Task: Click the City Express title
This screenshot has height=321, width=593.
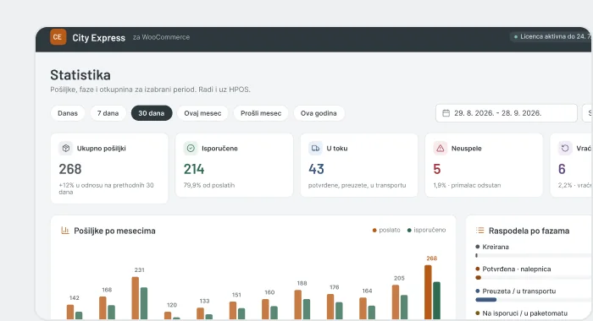Action: 99,38
